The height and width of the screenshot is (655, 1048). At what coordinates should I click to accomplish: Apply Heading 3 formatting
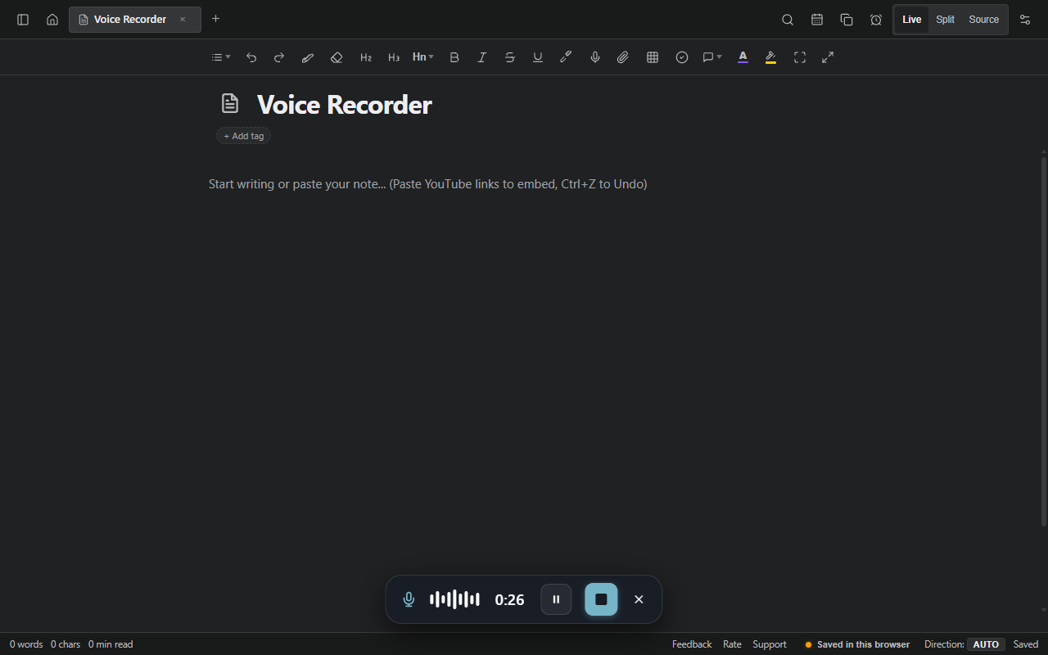point(394,57)
